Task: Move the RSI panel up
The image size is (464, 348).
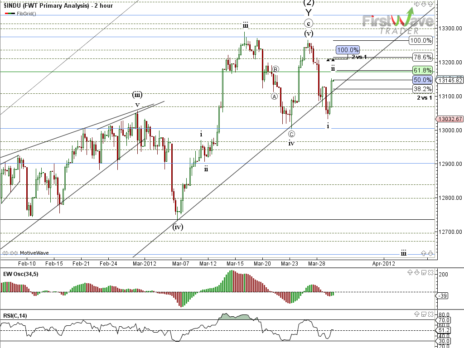Action: (417, 314)
